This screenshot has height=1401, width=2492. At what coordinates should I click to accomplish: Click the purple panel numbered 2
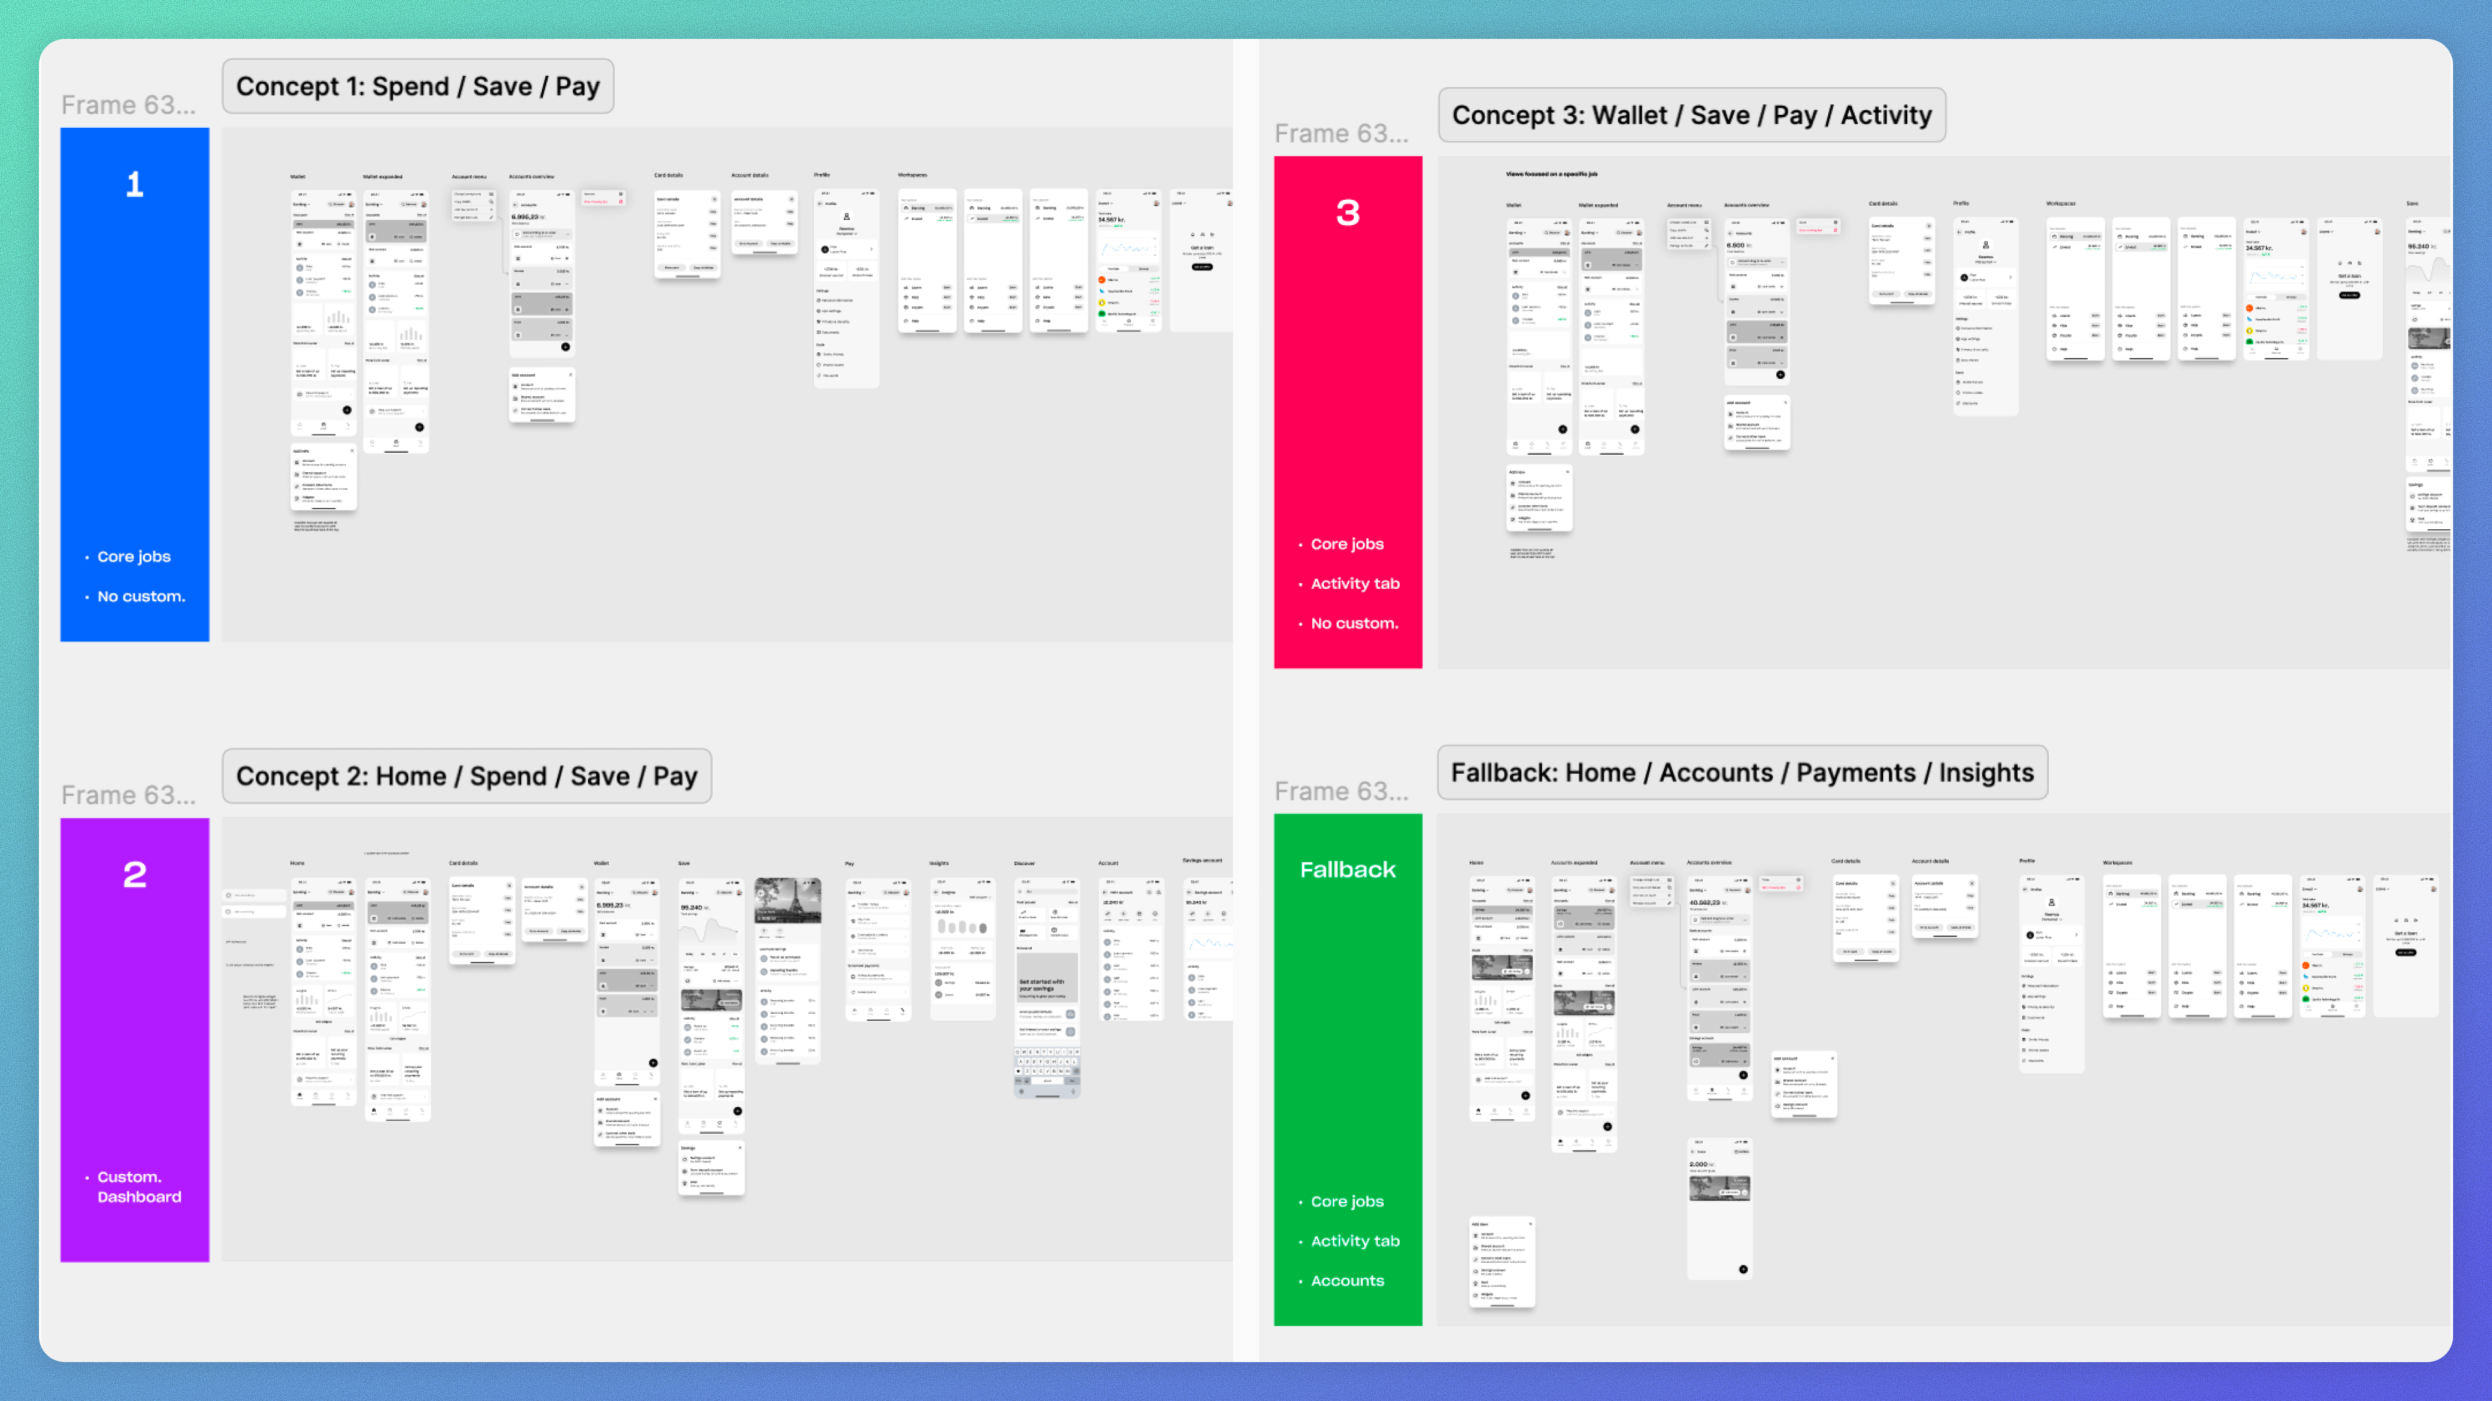point(134,1039)
